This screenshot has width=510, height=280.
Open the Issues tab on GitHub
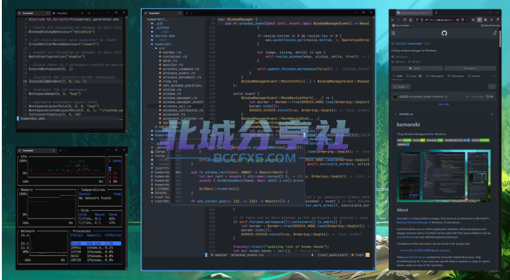(414, 76)
